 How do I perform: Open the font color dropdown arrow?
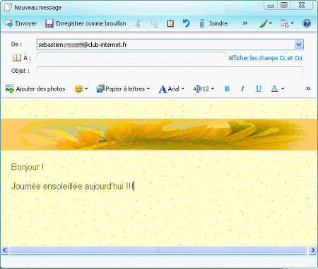[x=283, y=88]
